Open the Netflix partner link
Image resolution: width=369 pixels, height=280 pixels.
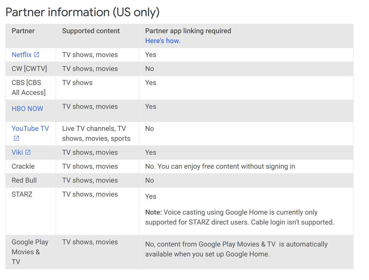22,55
